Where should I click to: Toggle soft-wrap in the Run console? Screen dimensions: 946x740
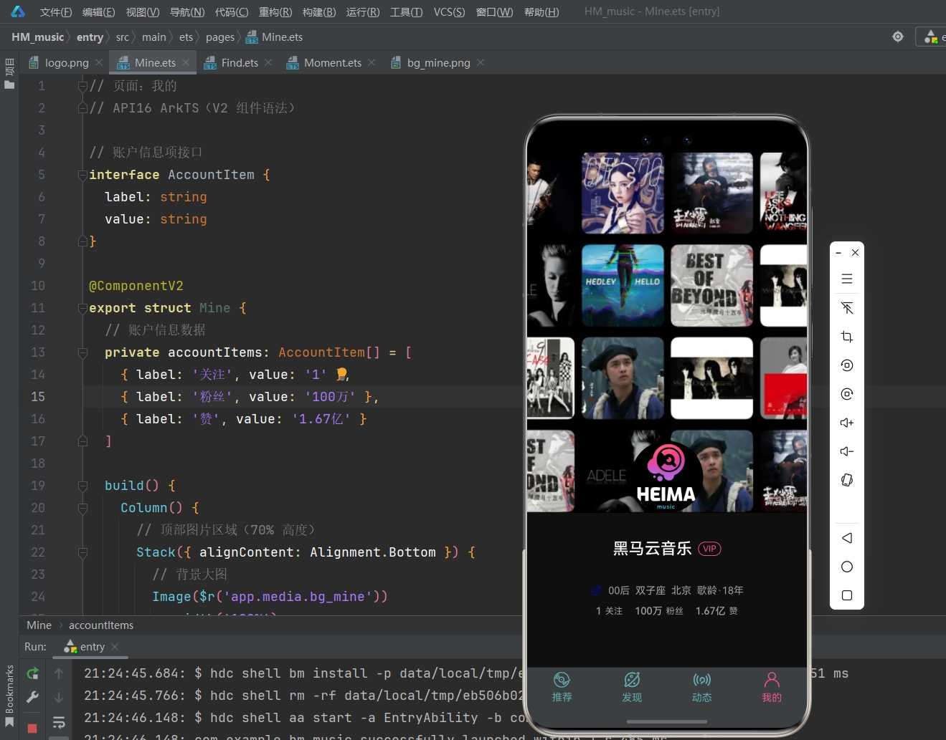click(59, 722)
